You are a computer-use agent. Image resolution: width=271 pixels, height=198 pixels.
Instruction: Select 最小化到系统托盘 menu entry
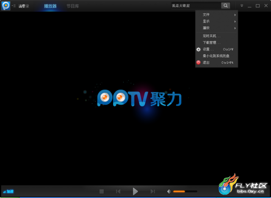point(216,56)
